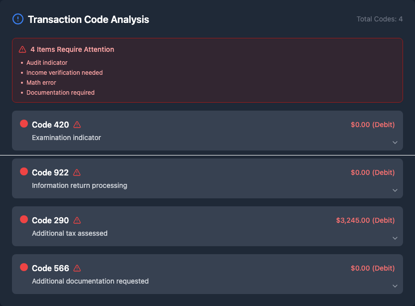Expand the Code 566 row chevron

tap(395, 286)
